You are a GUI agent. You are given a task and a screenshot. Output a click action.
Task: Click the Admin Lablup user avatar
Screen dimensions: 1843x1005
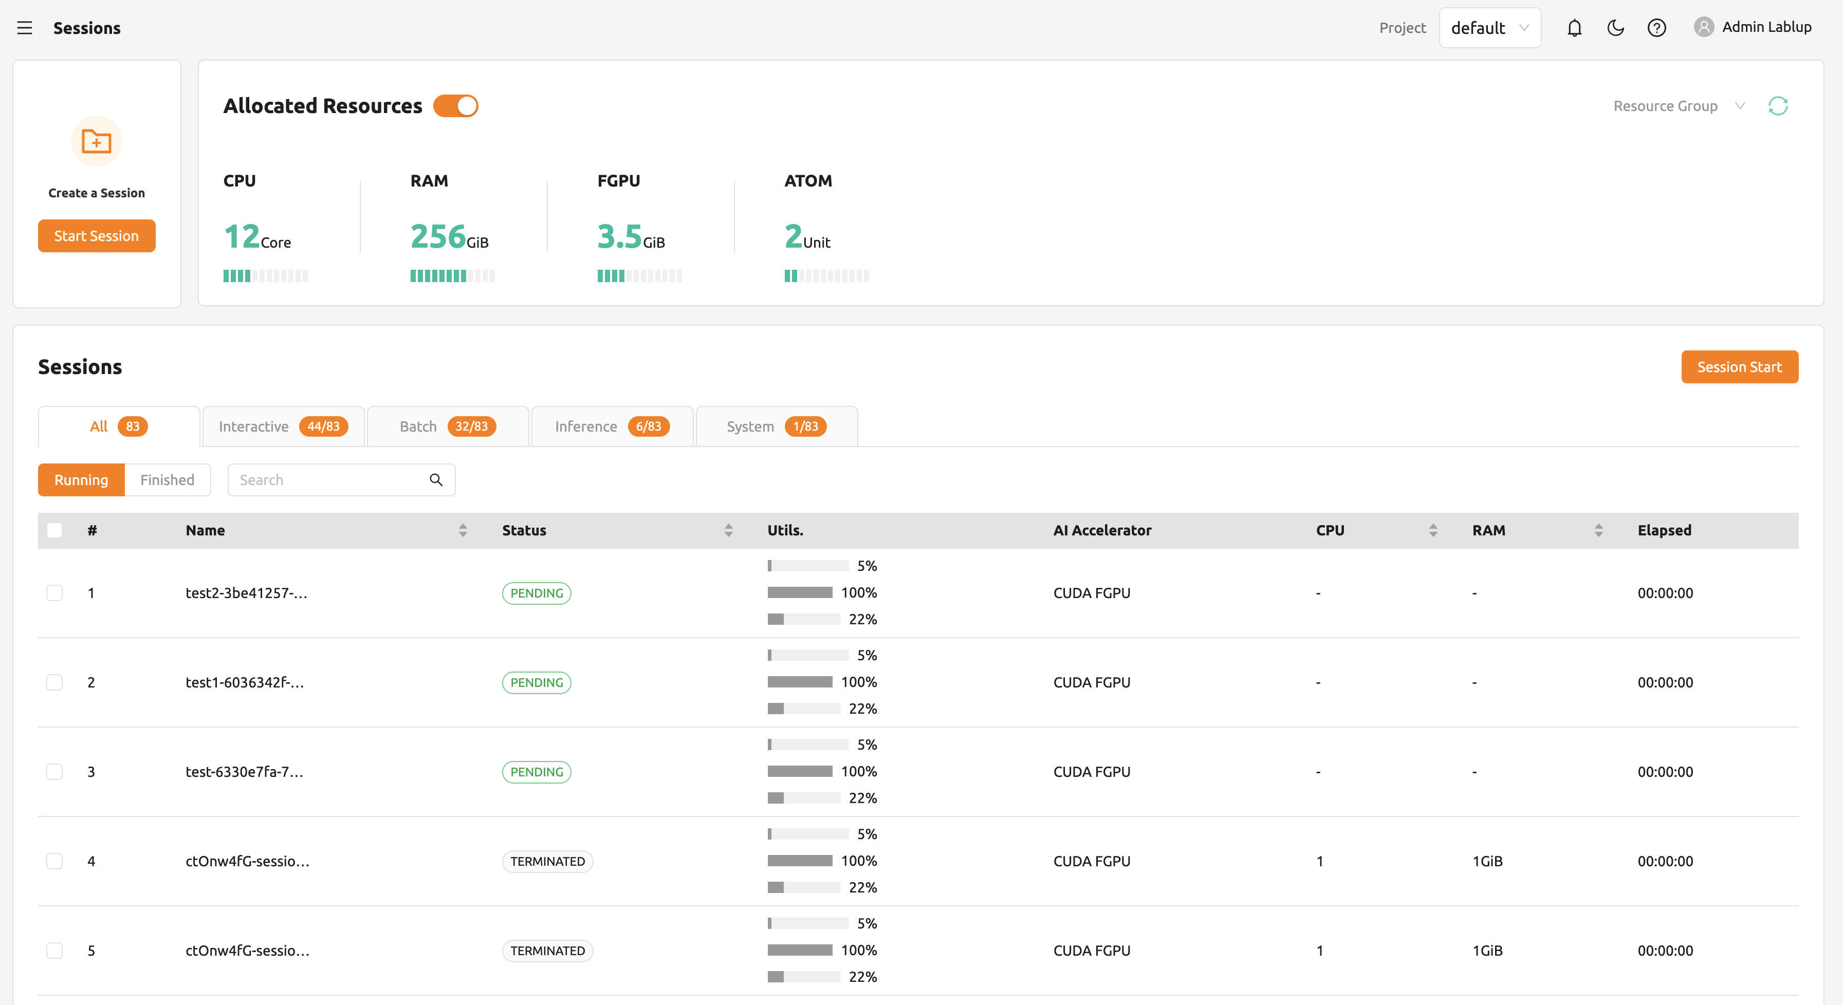pos(1704,27)
